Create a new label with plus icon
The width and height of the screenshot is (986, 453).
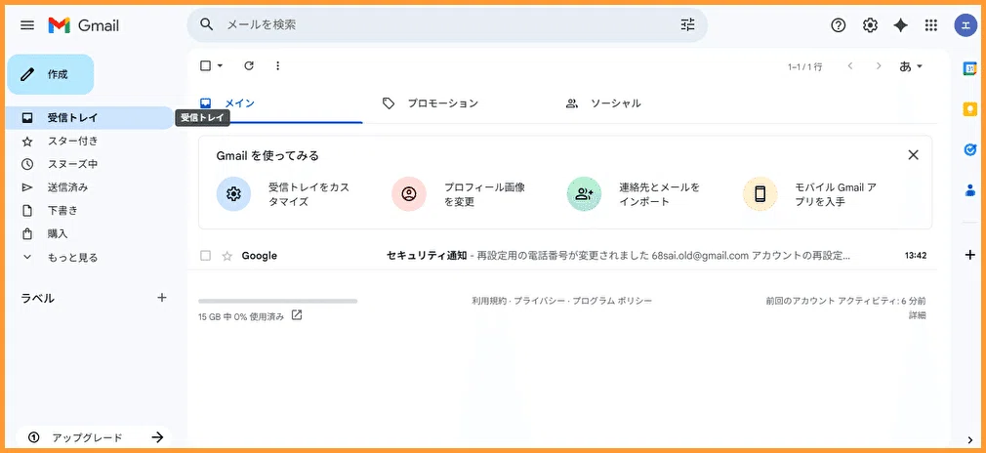pyautogui.click(x=162, y=298)
